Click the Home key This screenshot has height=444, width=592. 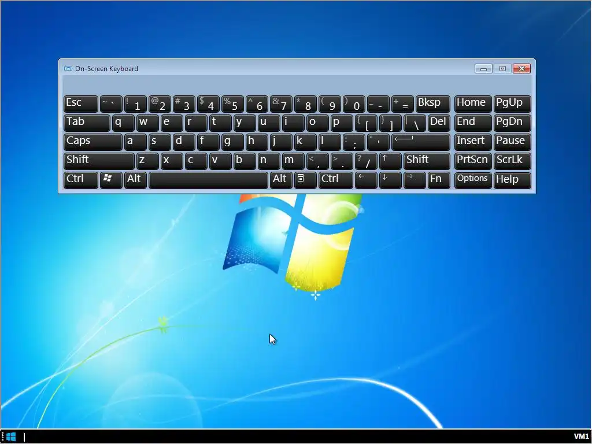pyautogui.click(x=473, y=104)
